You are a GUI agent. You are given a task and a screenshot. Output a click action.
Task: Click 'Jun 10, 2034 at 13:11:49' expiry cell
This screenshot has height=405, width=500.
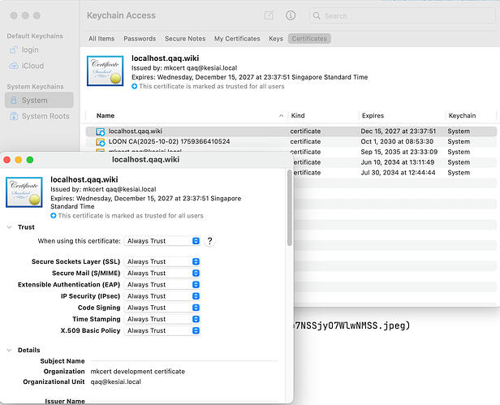coord(398,162)
